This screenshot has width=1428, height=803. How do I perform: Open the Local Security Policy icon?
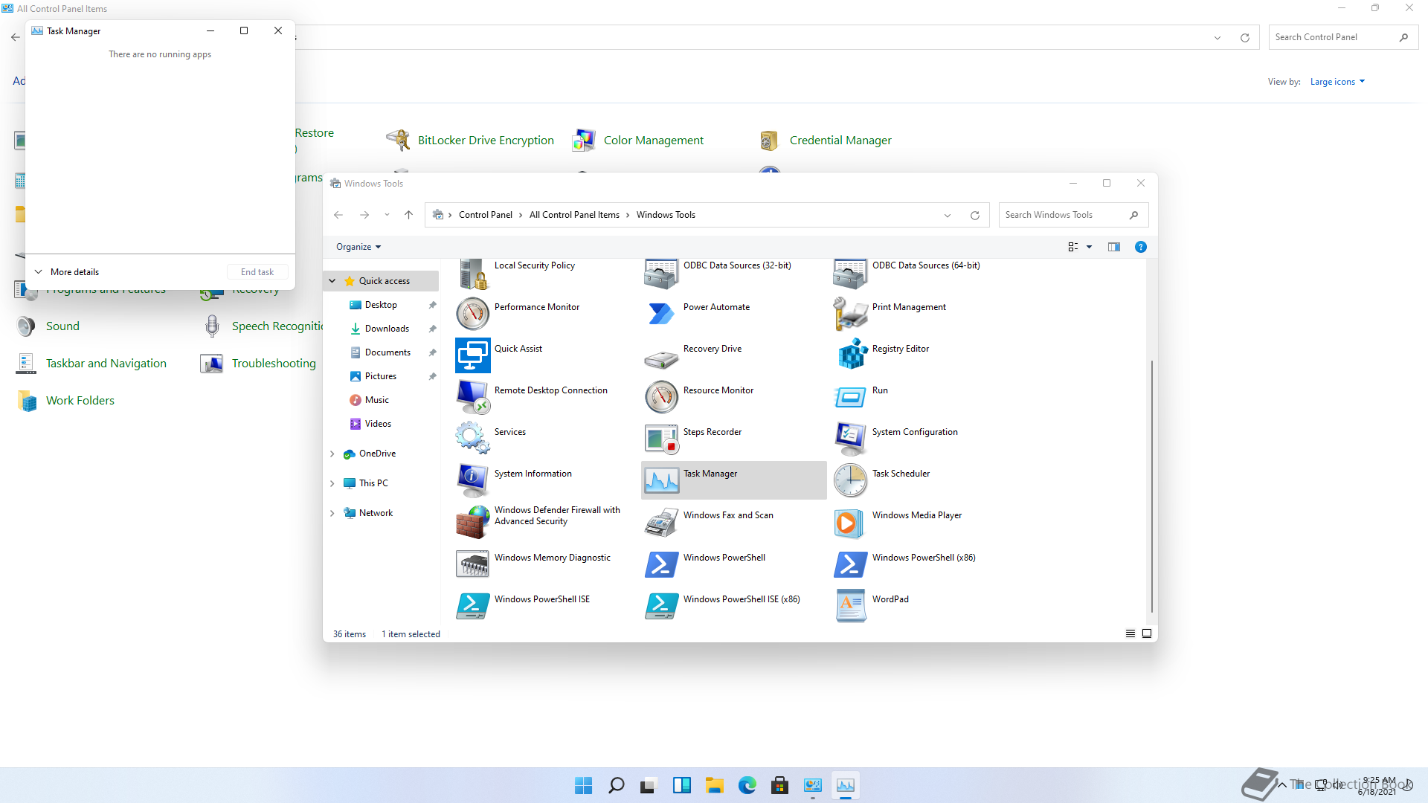pyautogui.click(x=473, y=274)
